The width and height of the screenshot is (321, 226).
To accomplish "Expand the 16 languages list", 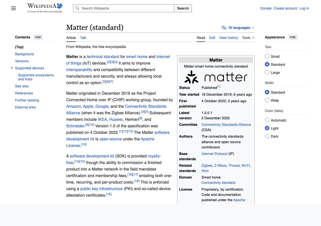I will [238, 28].
